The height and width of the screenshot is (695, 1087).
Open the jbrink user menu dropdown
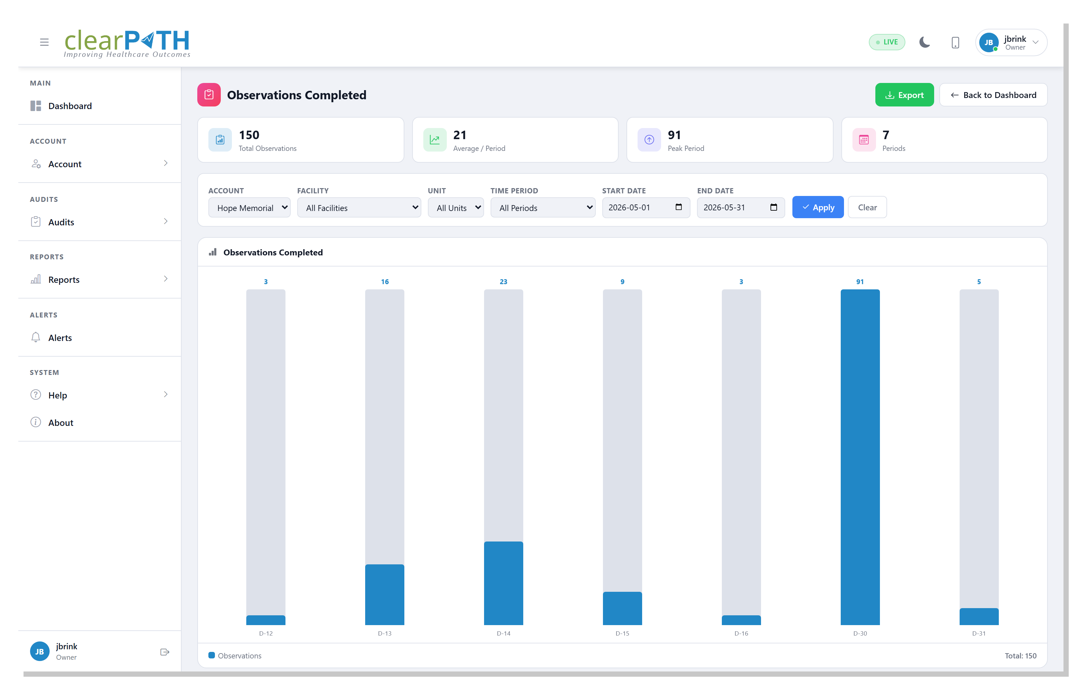pos(1011,42)
